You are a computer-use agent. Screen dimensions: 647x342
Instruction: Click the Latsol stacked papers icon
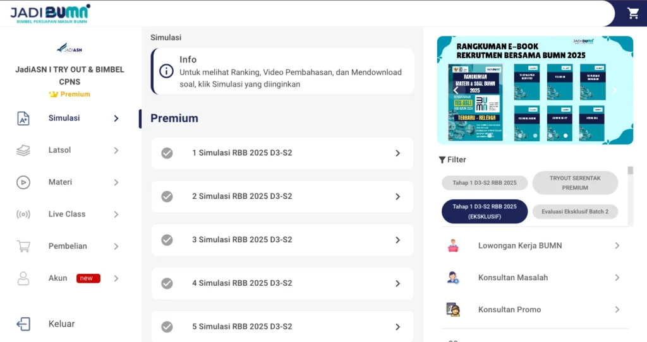23,150
